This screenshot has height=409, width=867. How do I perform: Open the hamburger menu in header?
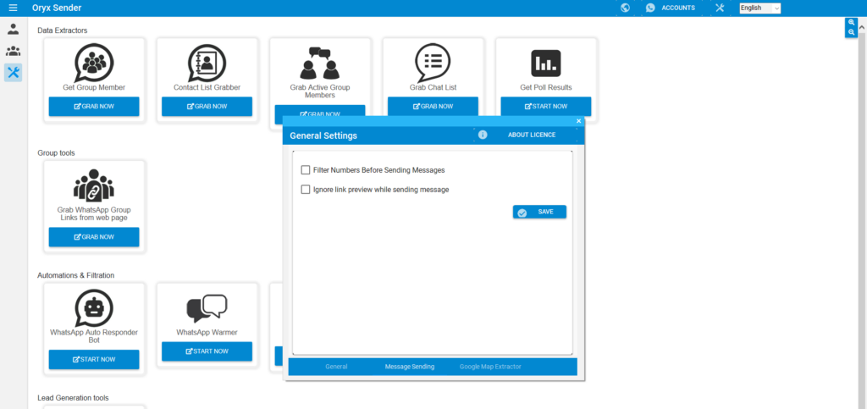tap(14, 8)
